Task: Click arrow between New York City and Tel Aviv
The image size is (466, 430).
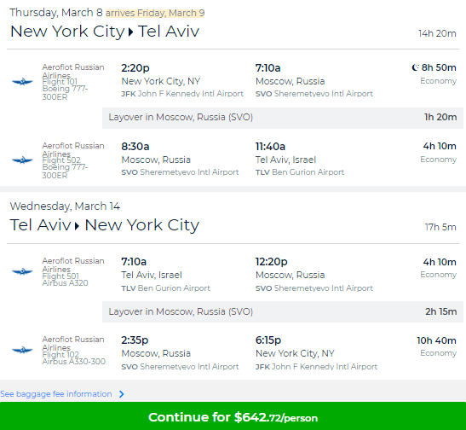Action: (130, 32)
